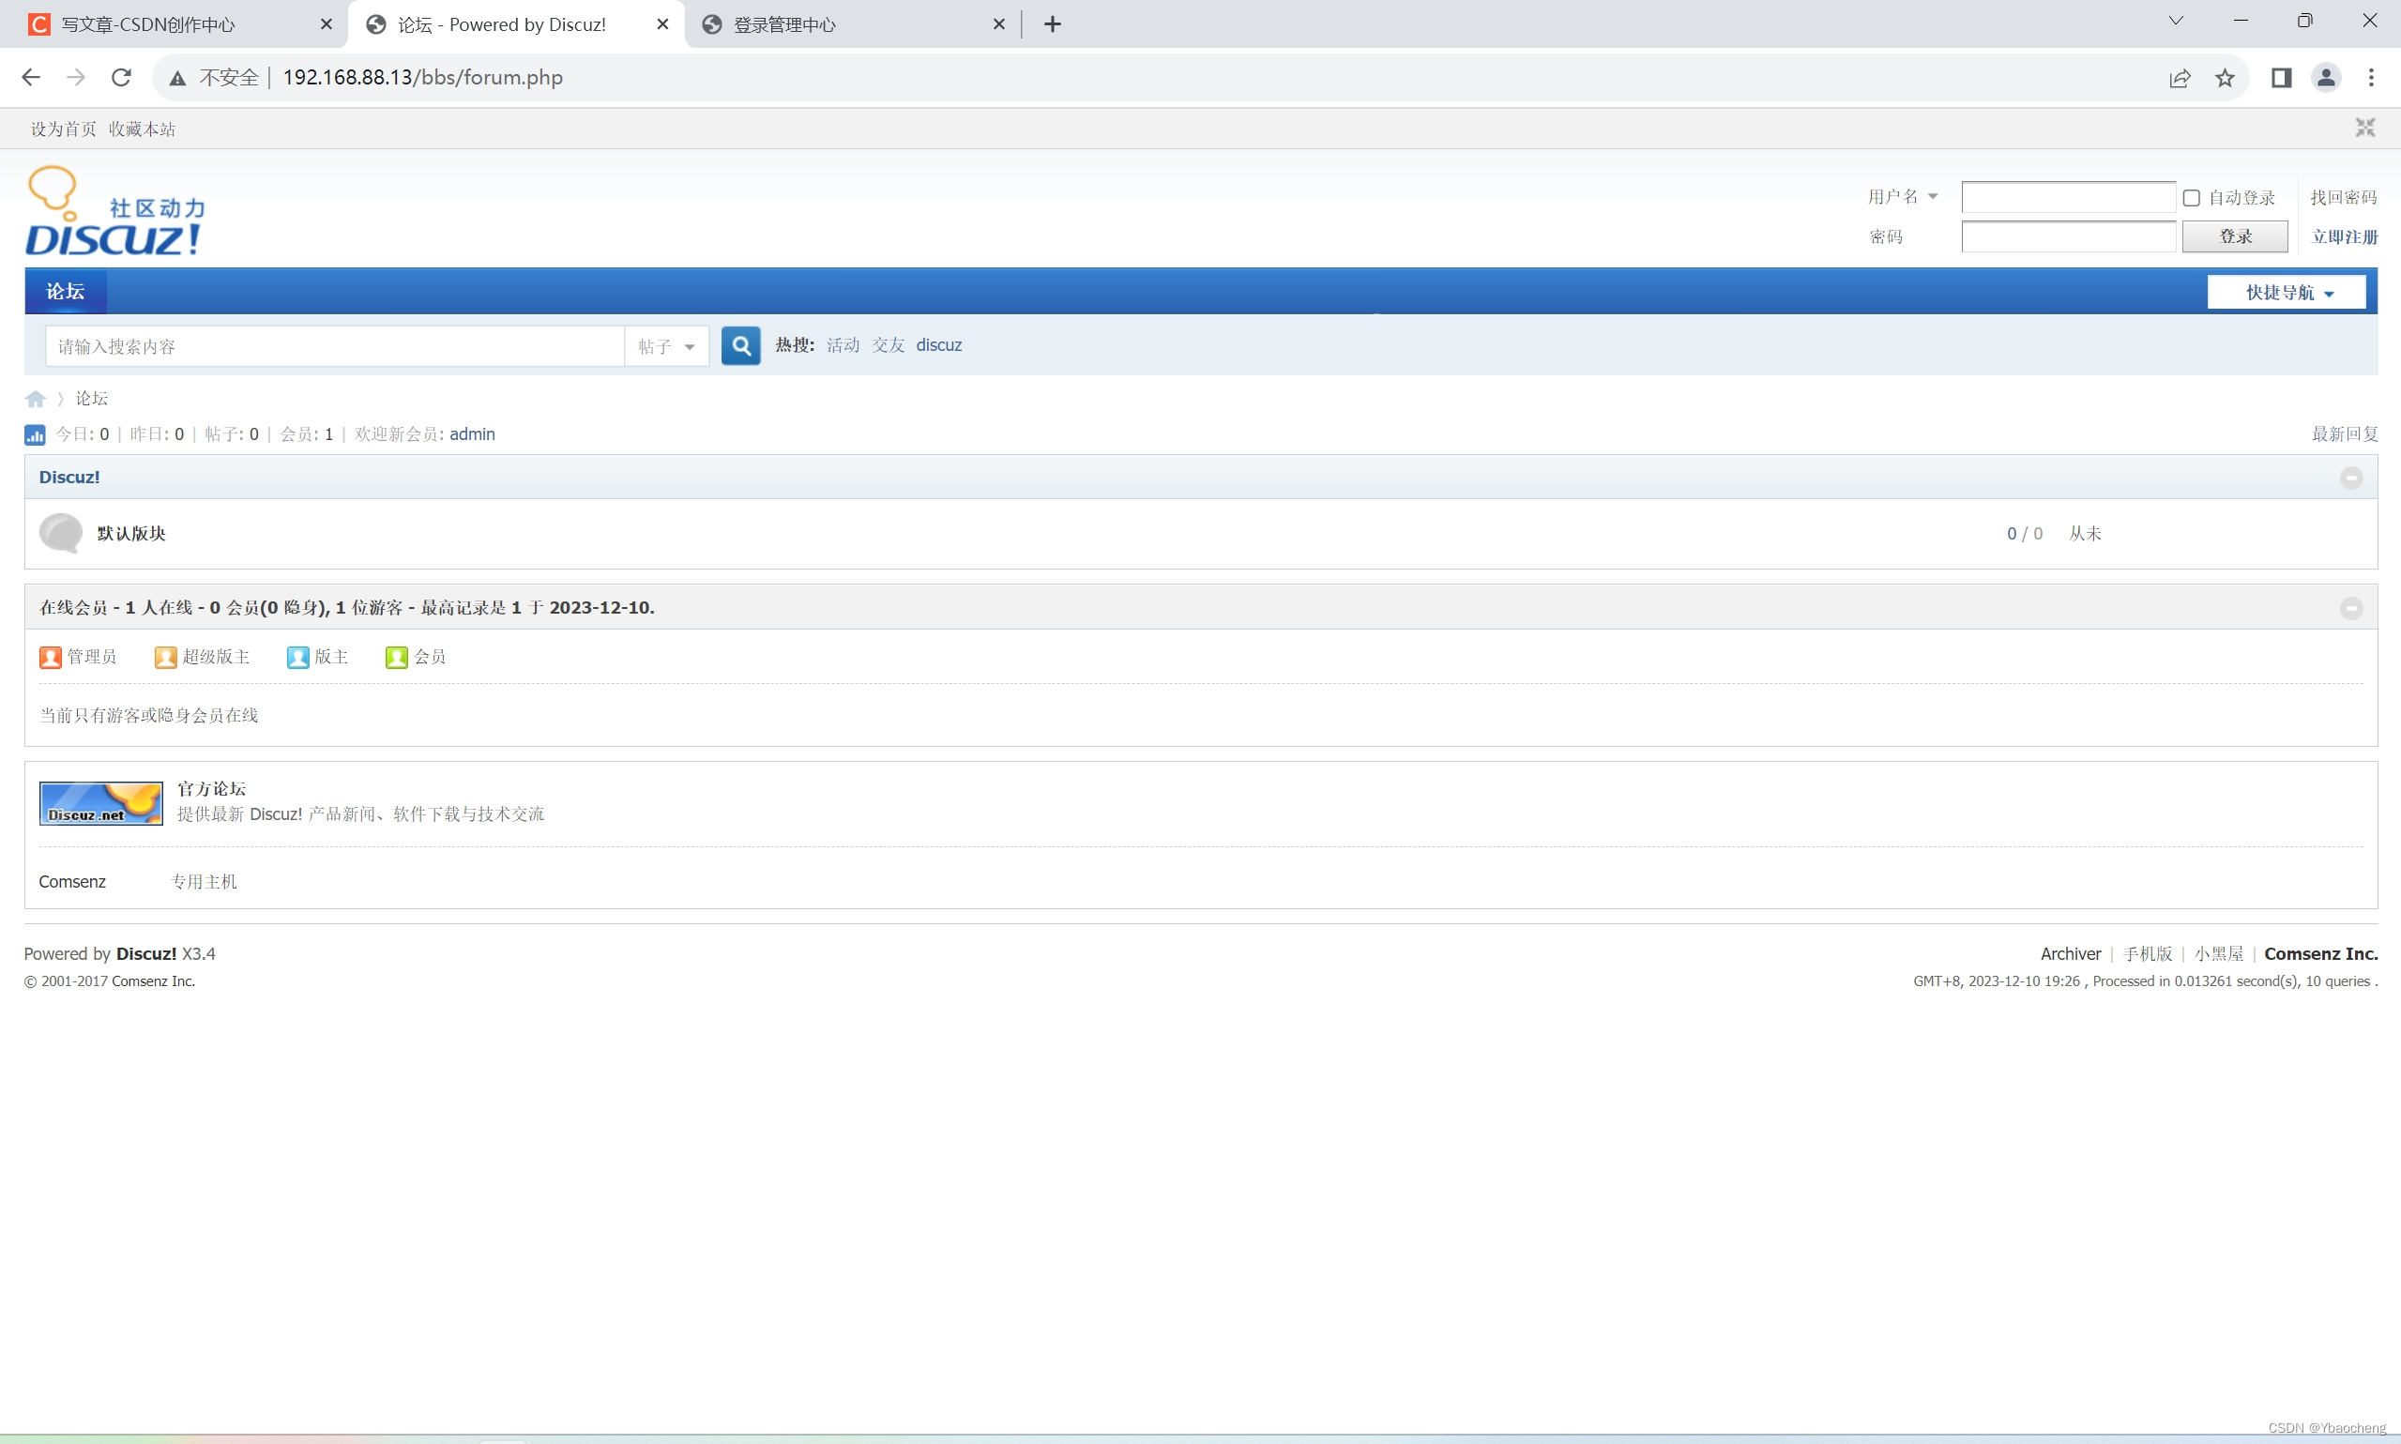Reload the page with the refresh icon
The image size is (2401, 1444).
121,78
